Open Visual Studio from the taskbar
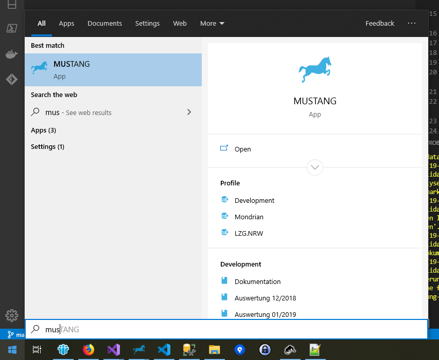The height and width of the screenshot is (360, 439). point(114,350)
